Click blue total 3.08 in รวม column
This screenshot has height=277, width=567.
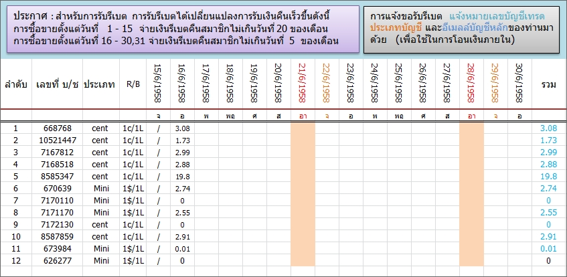click(x=548, y=128)
